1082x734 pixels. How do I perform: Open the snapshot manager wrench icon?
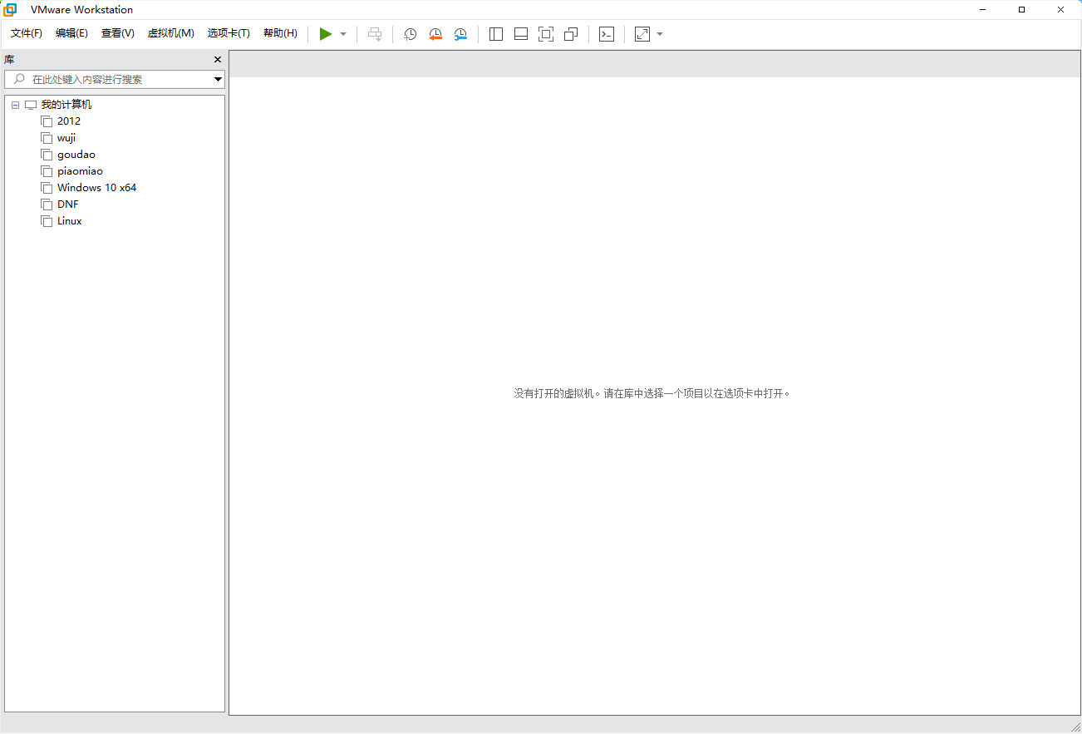coord(460,34)
